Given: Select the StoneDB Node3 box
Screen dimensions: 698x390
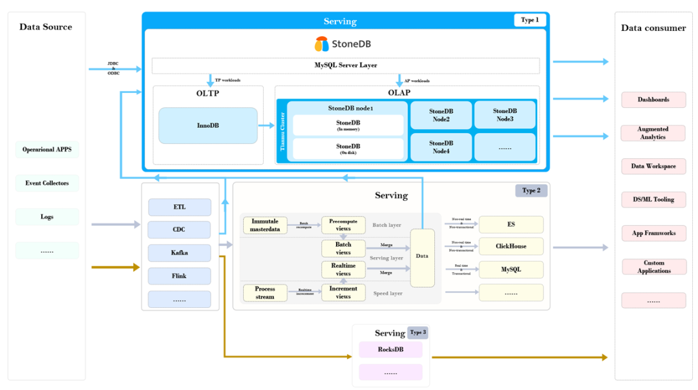Looking at the screenshot, I should 505,115.
